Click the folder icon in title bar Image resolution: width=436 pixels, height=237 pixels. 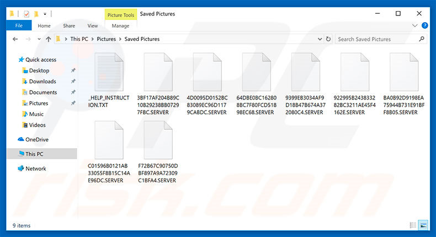[12, 14]
